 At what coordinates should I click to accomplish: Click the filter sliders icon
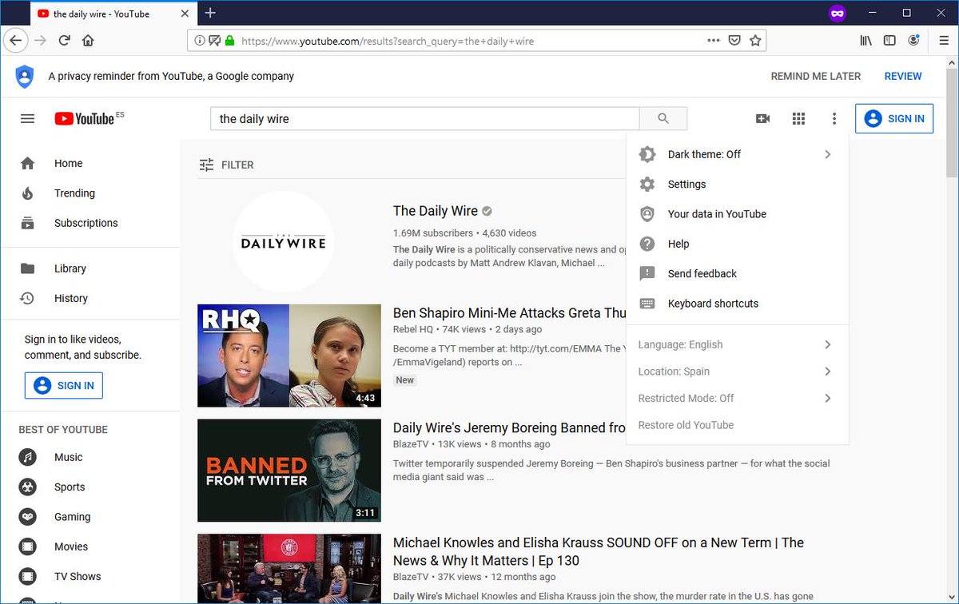pyautogui.click(x=206, y=165)
